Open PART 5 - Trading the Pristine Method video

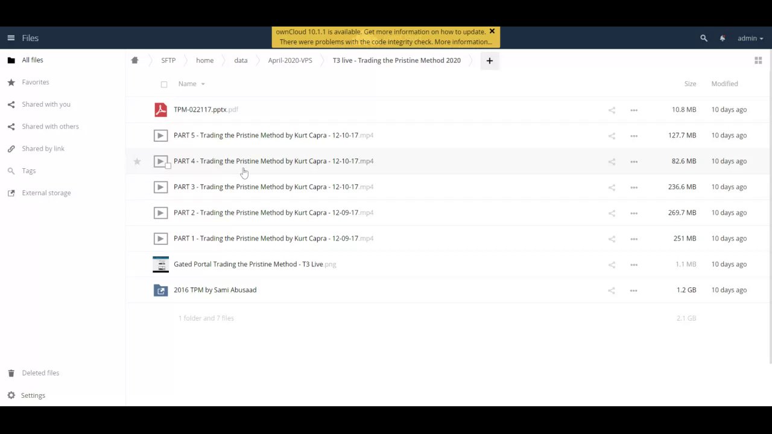tap(273, 136)
